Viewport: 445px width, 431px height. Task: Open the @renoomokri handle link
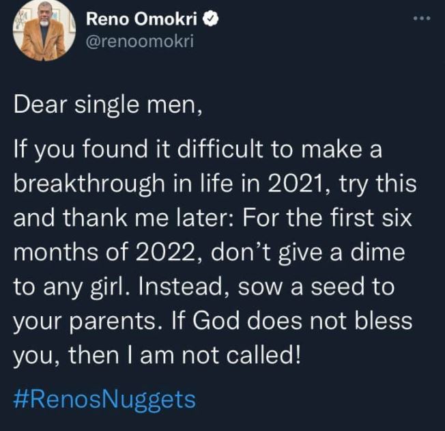(x=139, y=42)
